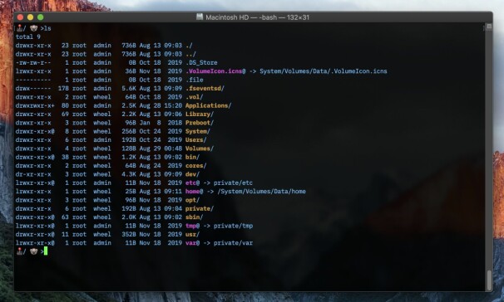Click the red close button of the Terminal window
Image resolution: width=504 pixels, height=302 pixels.
20,17
